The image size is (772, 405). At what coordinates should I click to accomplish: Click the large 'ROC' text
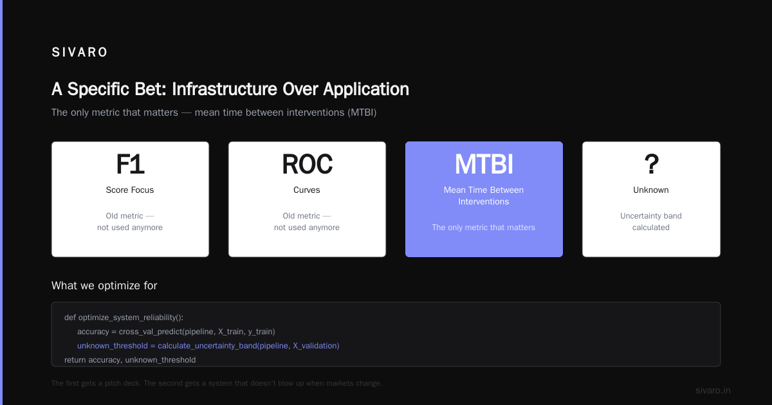click(307, 165)
